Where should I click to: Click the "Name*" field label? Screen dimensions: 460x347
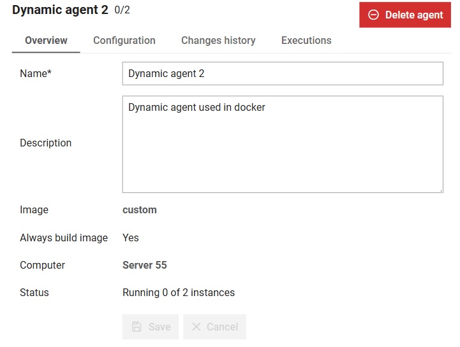pyautogui.click(x=35, y=73)
